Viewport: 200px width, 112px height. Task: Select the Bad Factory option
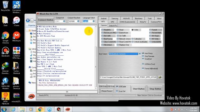click(107, 39)
